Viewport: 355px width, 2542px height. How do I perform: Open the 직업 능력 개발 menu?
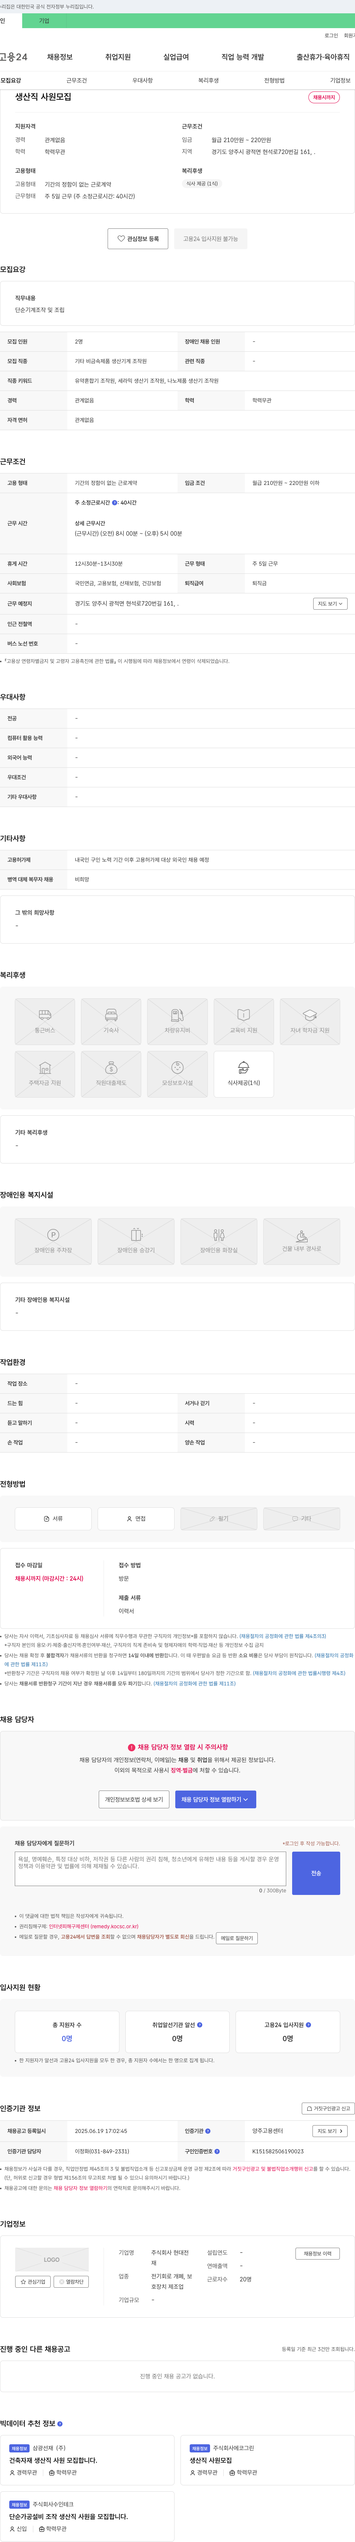pos(243,57)
